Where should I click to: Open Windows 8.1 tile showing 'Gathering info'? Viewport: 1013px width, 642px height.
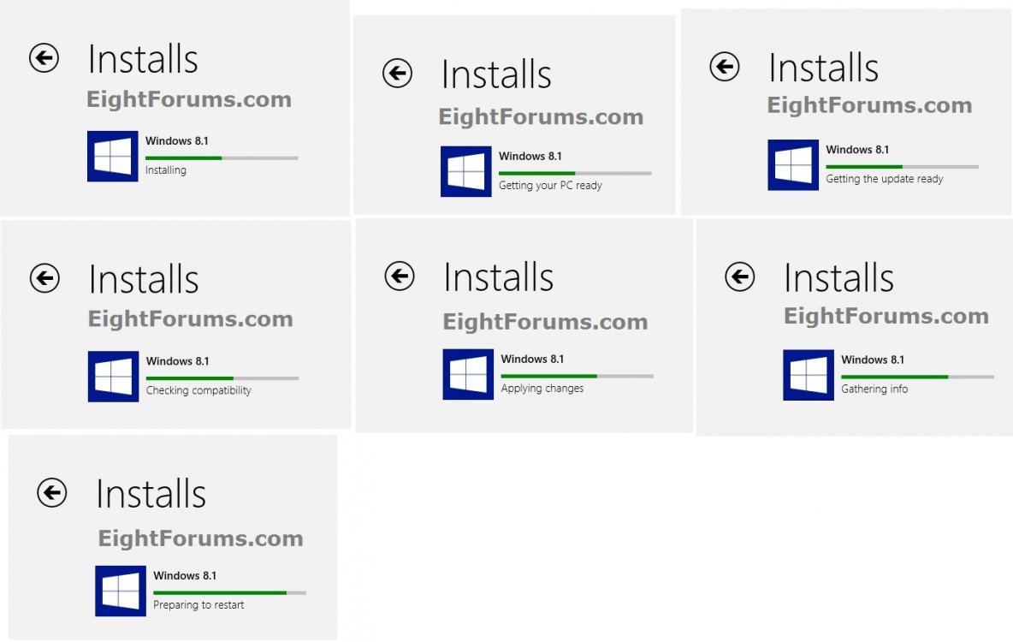click(x=809, y=375)
